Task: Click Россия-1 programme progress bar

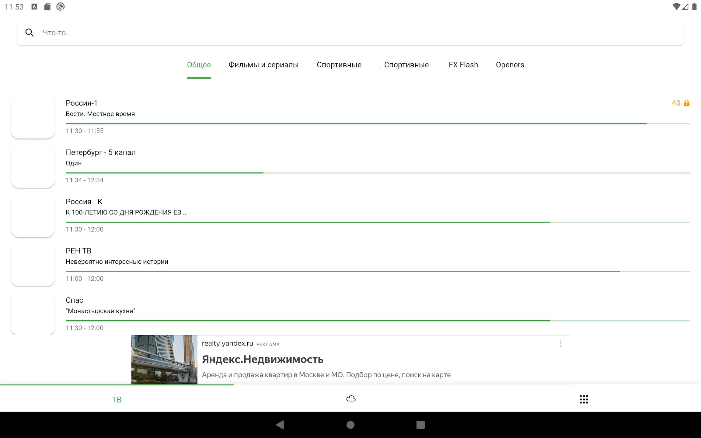Action: [378, 123]
